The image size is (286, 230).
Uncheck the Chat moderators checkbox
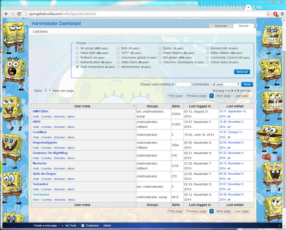click(77, 67)
